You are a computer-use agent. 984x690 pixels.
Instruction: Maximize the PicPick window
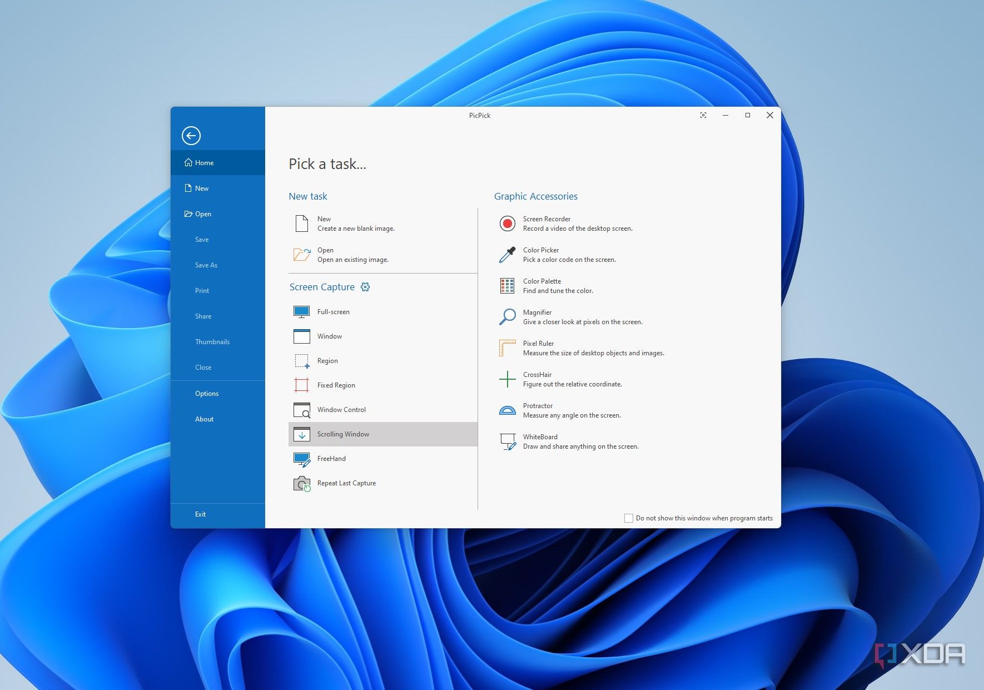(x=748, y=115)
